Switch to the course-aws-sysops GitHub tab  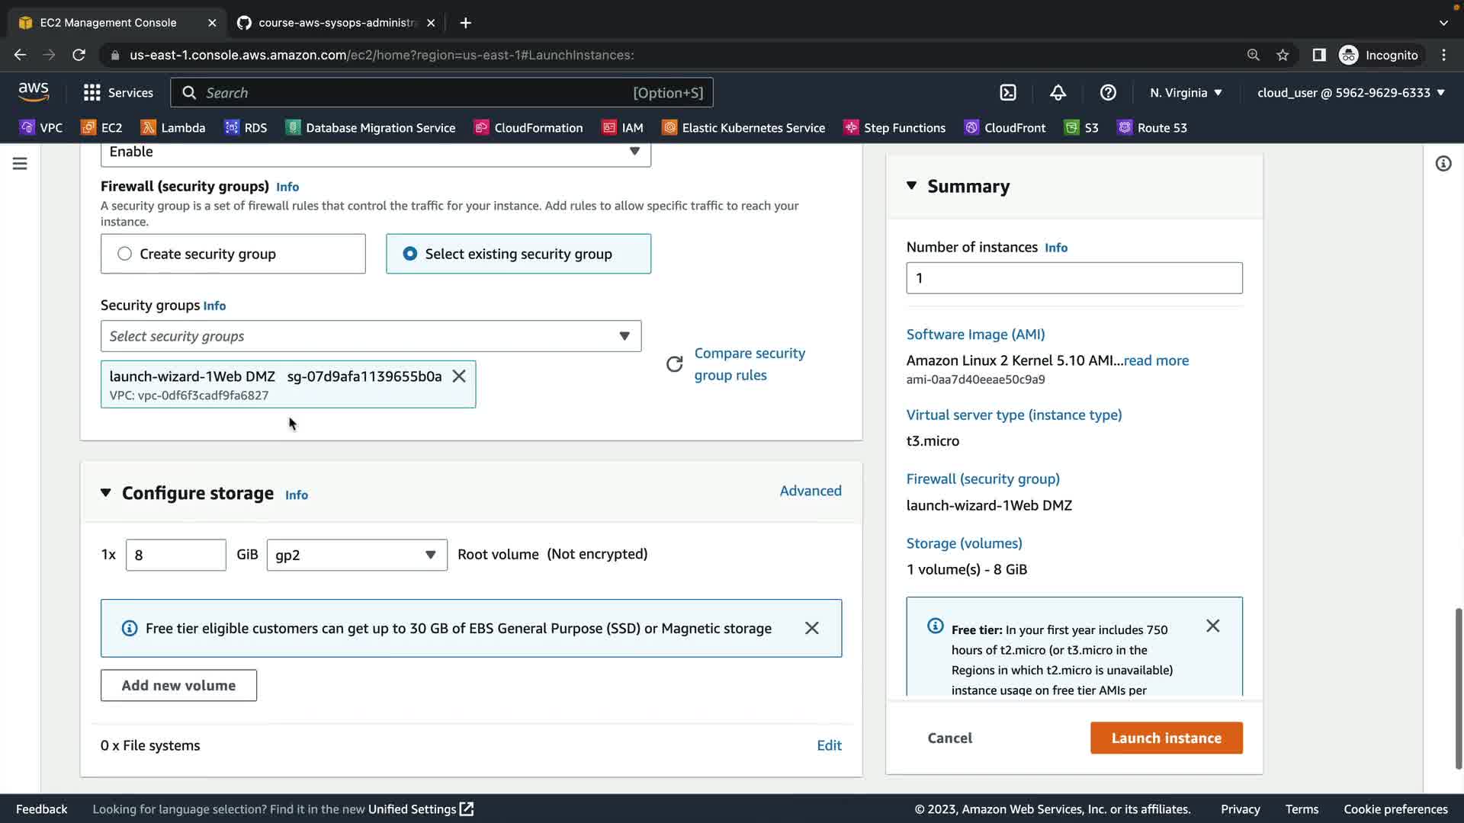[335, 23]
